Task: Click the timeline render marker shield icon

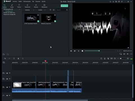Action: (x=101, y=59)
